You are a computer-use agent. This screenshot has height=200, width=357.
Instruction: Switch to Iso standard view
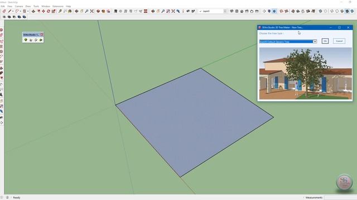(231, 11)
